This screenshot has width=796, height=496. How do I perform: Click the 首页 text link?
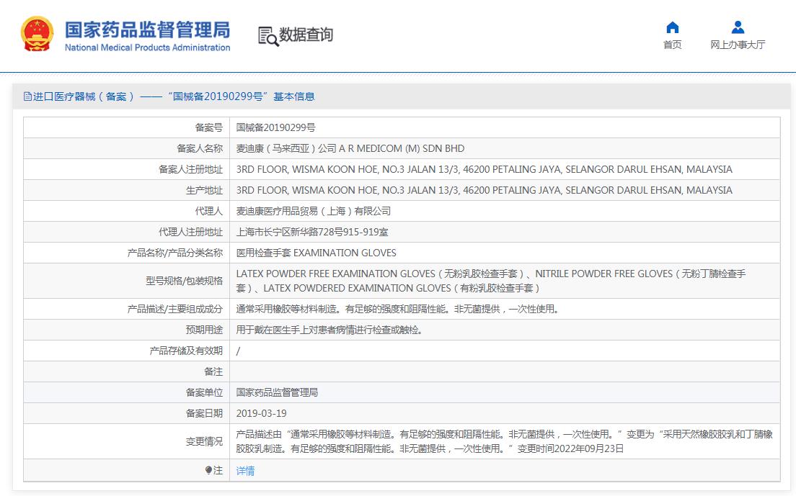coord(673,45)
